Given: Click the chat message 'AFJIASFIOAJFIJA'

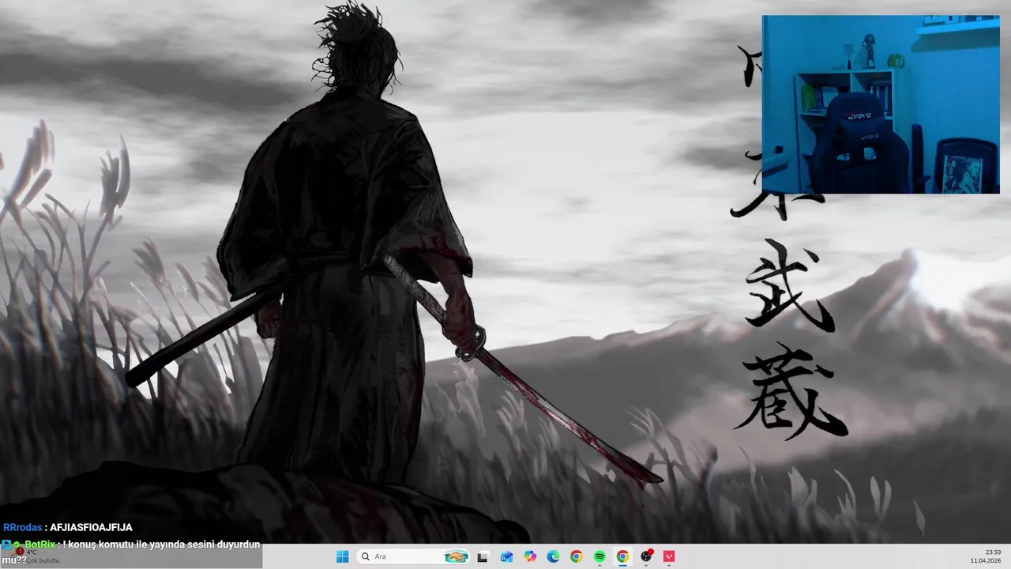Looking at the screenshot, I should click(x=91, y=527).
